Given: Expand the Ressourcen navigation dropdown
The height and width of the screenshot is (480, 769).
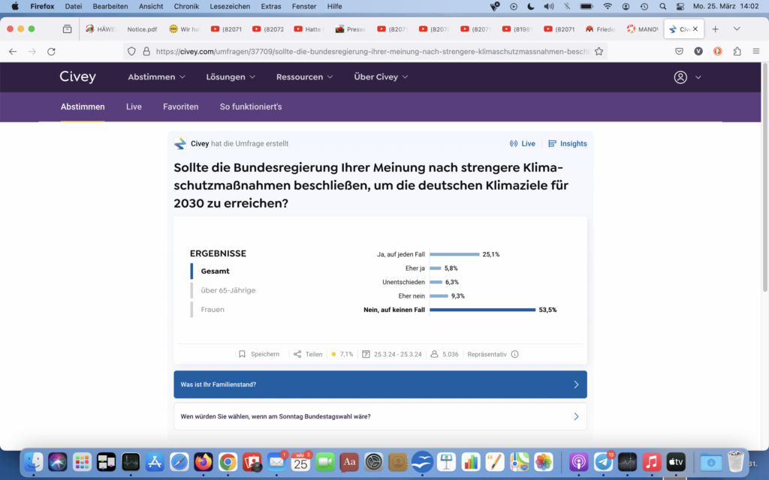Looking at the screenshot, I should [305, 77].
